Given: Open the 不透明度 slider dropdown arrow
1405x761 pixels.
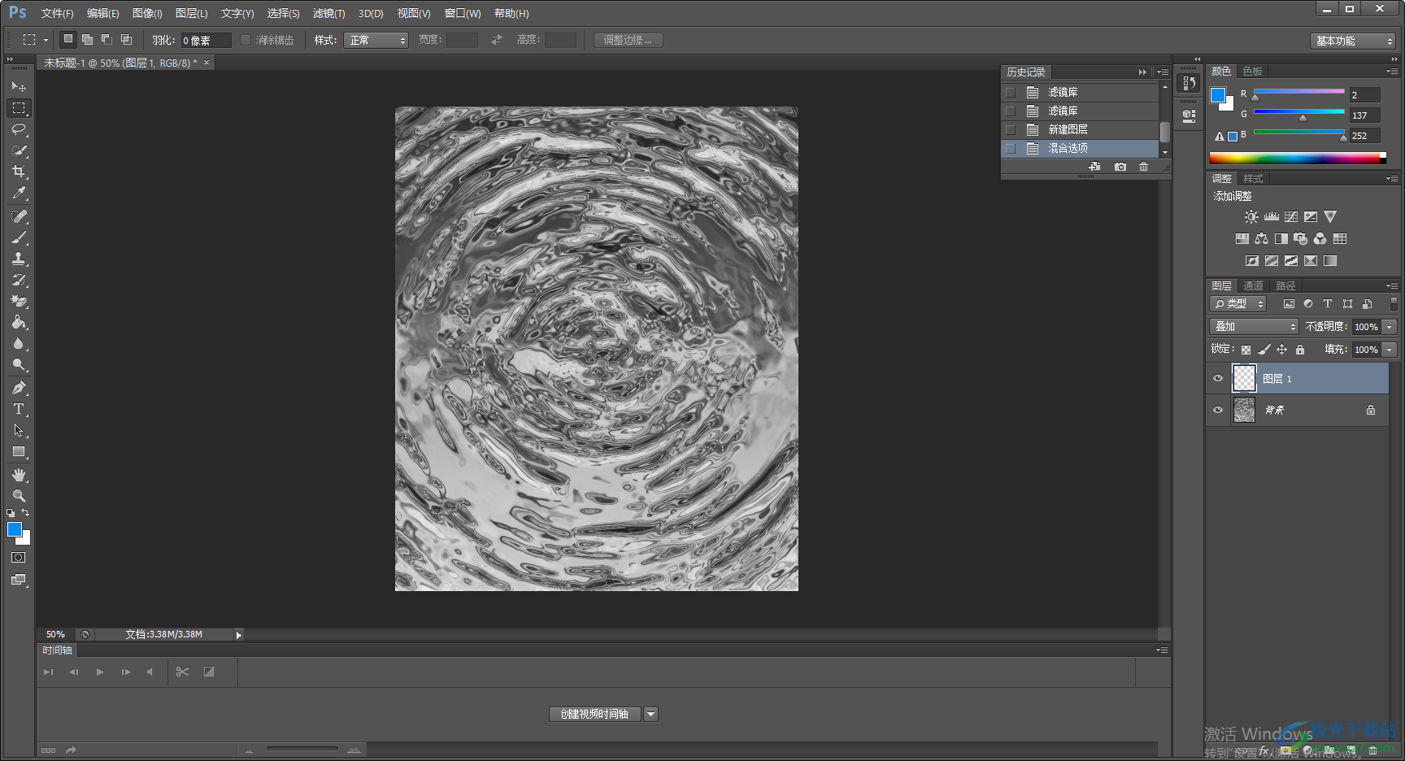Looking at the screenshot, I should [1390, 326].
